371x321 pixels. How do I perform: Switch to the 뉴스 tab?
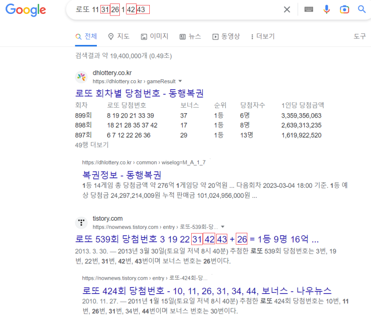click(x=190, y=36)
